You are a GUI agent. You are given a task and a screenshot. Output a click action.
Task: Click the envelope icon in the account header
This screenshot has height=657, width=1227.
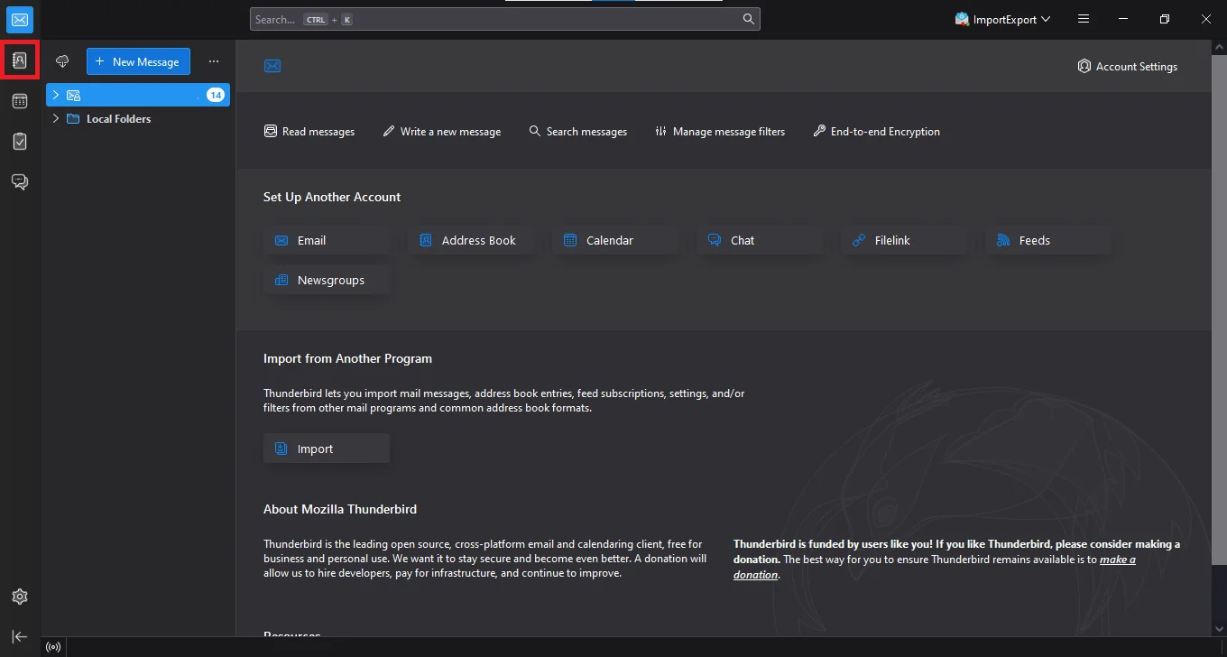pyautogui.click(x=272, y=66)
